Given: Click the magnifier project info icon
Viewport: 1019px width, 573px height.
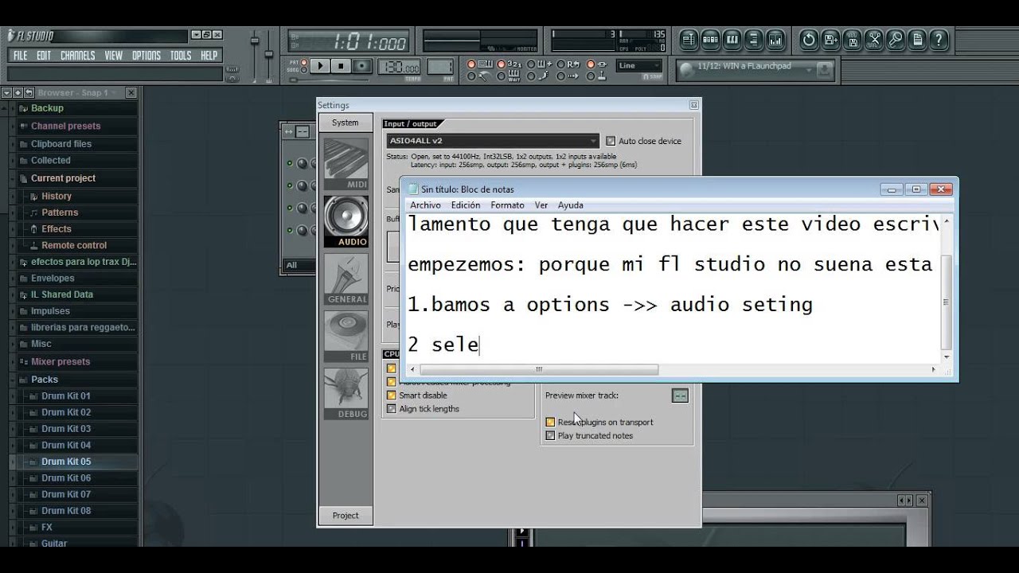Looking at the screenshot, I should coord(896,39).
